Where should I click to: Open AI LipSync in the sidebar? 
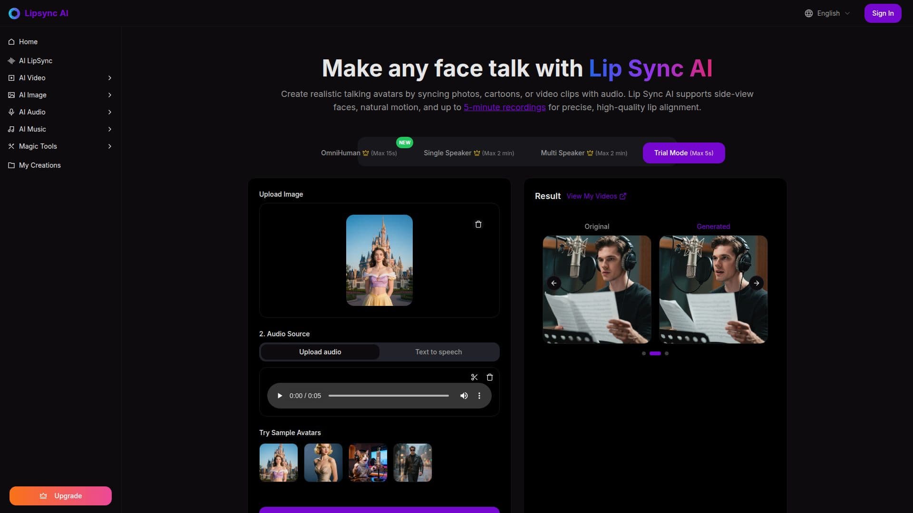60,61
